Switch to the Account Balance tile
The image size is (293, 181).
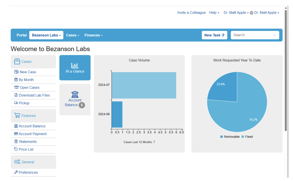tap(75, 100)
